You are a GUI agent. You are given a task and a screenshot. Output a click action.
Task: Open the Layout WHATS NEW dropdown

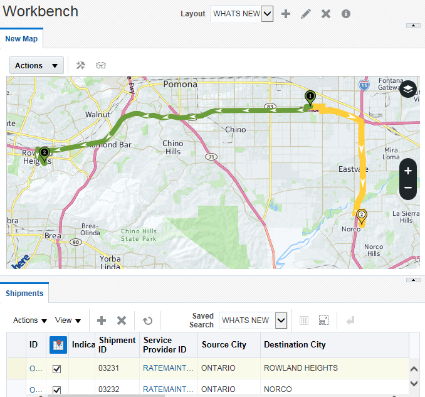(x=267, y=14)
